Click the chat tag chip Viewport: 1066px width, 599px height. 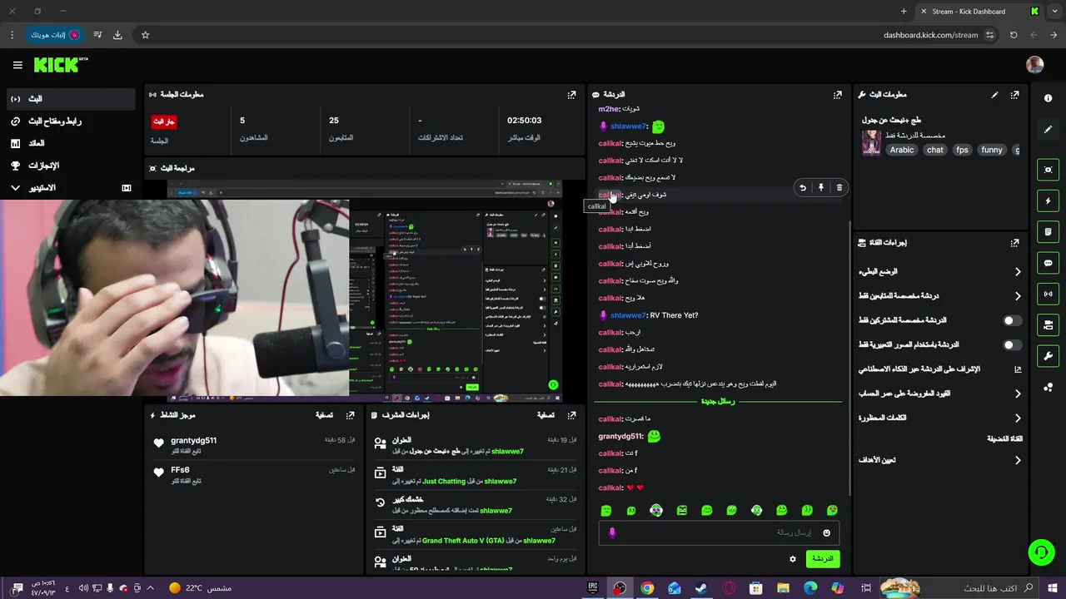pyautogui.click(x=935, y=150)
